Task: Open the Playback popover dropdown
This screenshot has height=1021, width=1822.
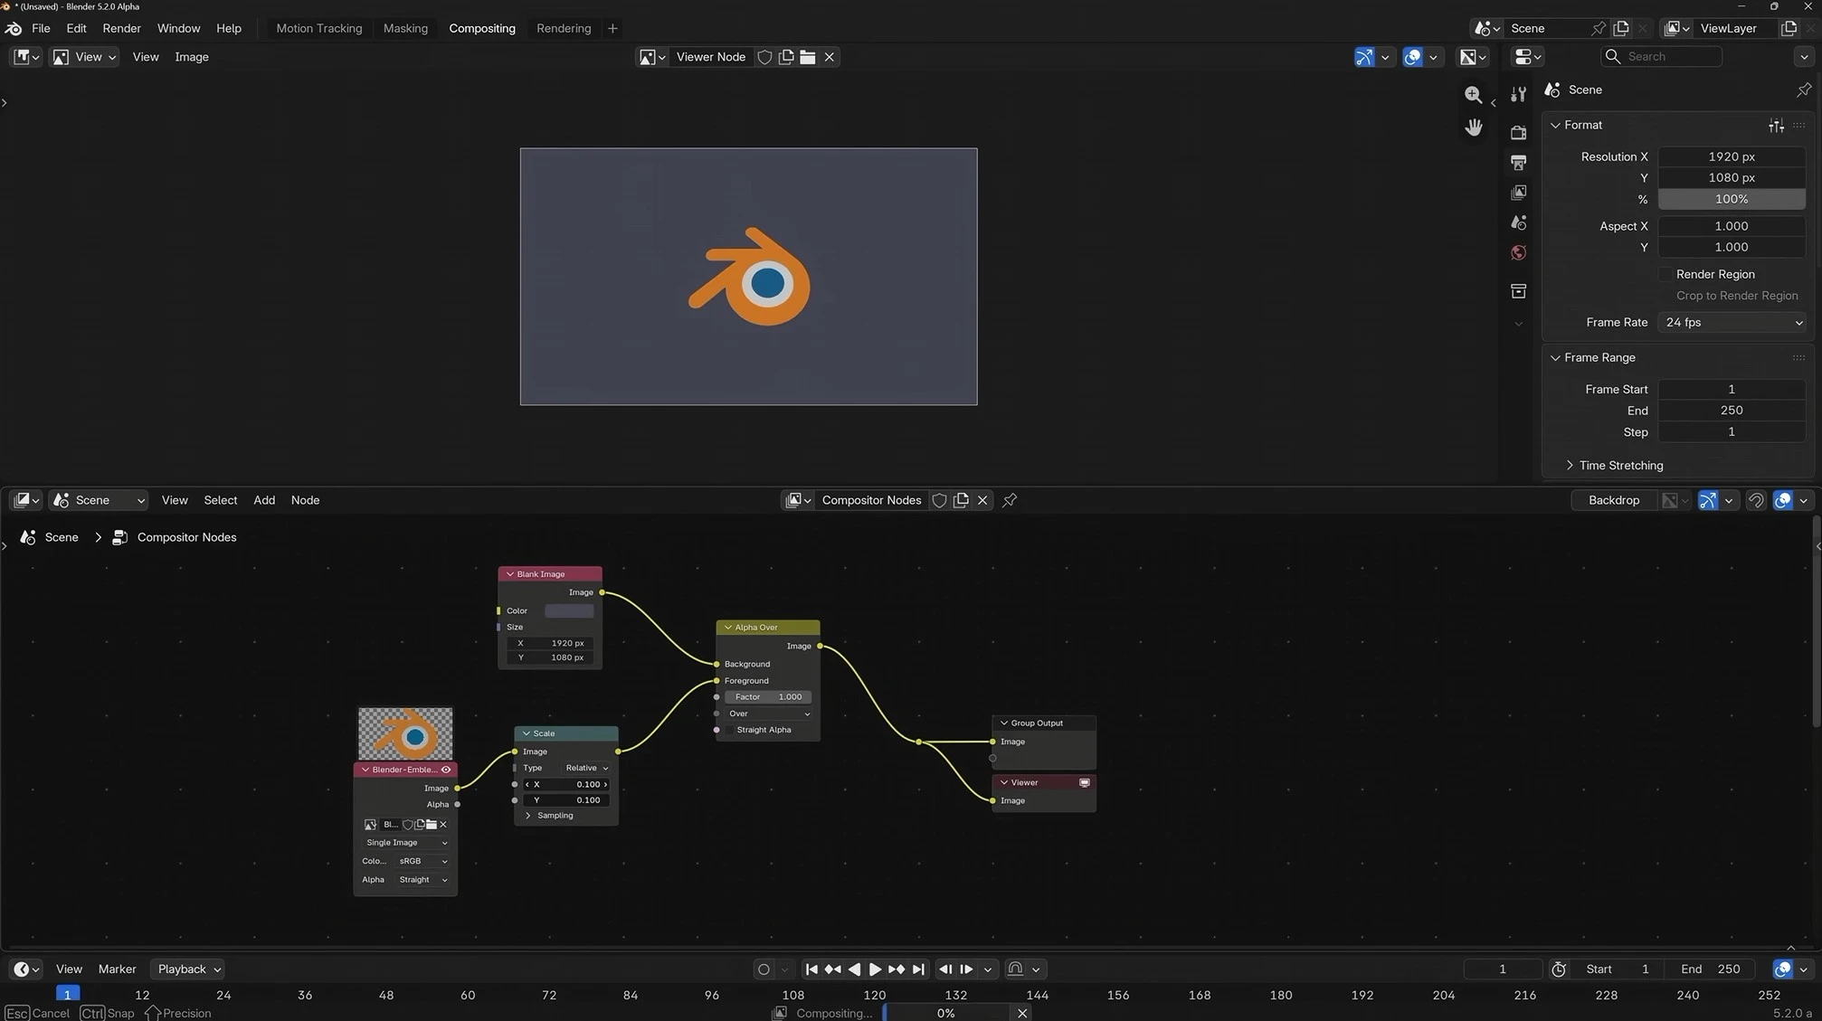Action: tap(188, 969)
